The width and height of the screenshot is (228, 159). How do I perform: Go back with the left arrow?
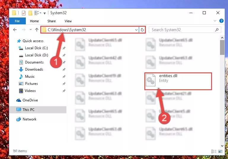pyautogui.click(x=15, y=30)
